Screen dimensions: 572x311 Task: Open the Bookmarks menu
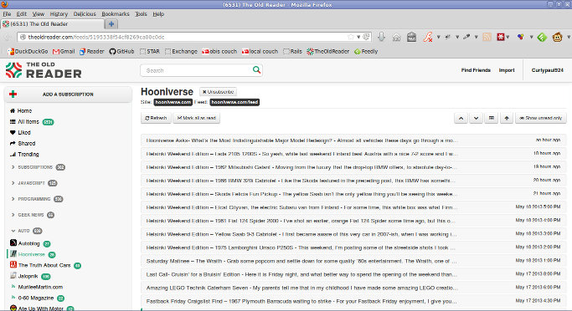116,14
